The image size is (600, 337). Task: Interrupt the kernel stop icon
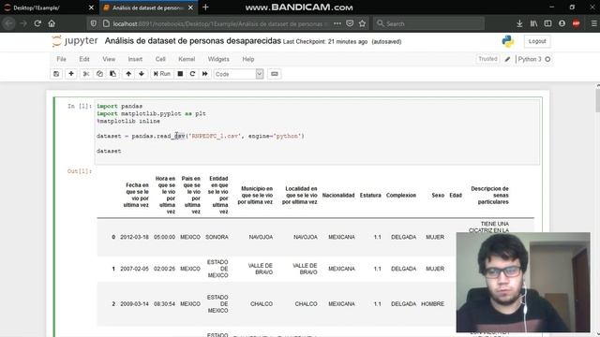(180, 74)
